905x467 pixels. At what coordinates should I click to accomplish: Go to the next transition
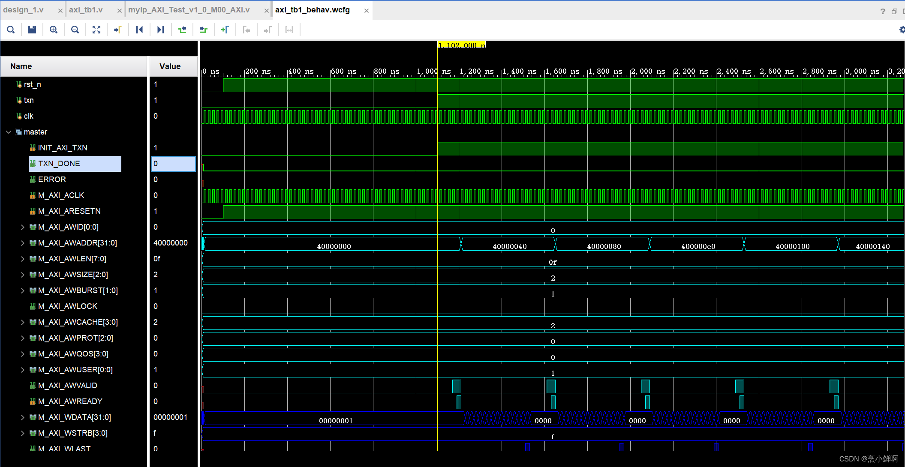point(204,30)
